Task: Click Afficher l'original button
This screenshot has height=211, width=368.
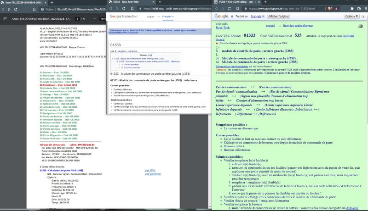Action: tap(279, 17)
